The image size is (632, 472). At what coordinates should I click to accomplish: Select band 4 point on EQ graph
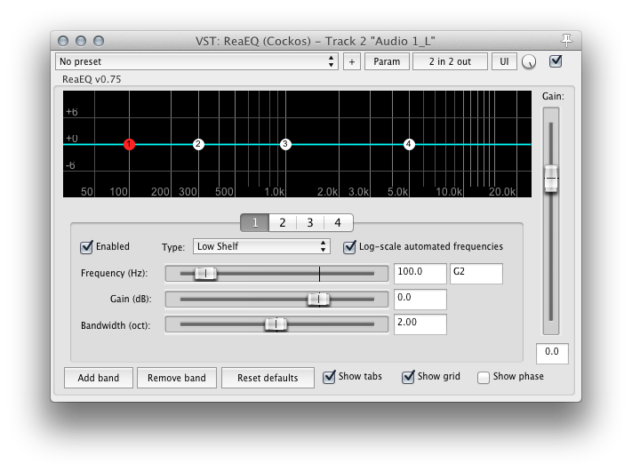click(x=409, y=144)
